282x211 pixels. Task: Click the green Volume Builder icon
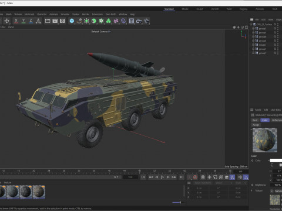(109, 21)
